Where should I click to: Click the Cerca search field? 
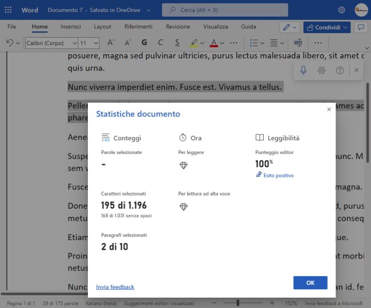pos(225,10)
